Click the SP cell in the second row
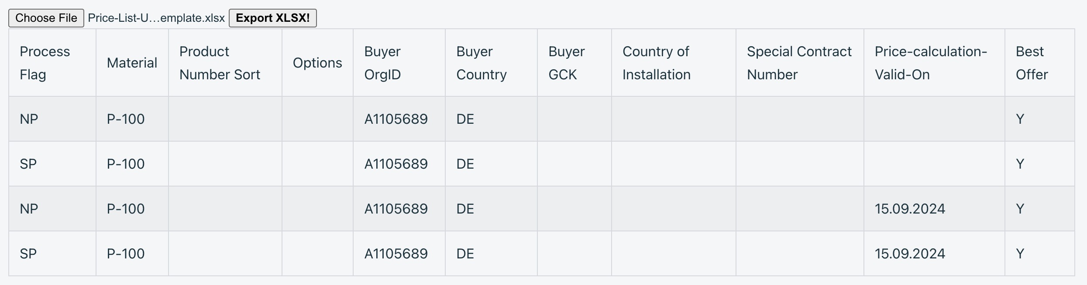1087x285 pixels. (x=52, y=164)
